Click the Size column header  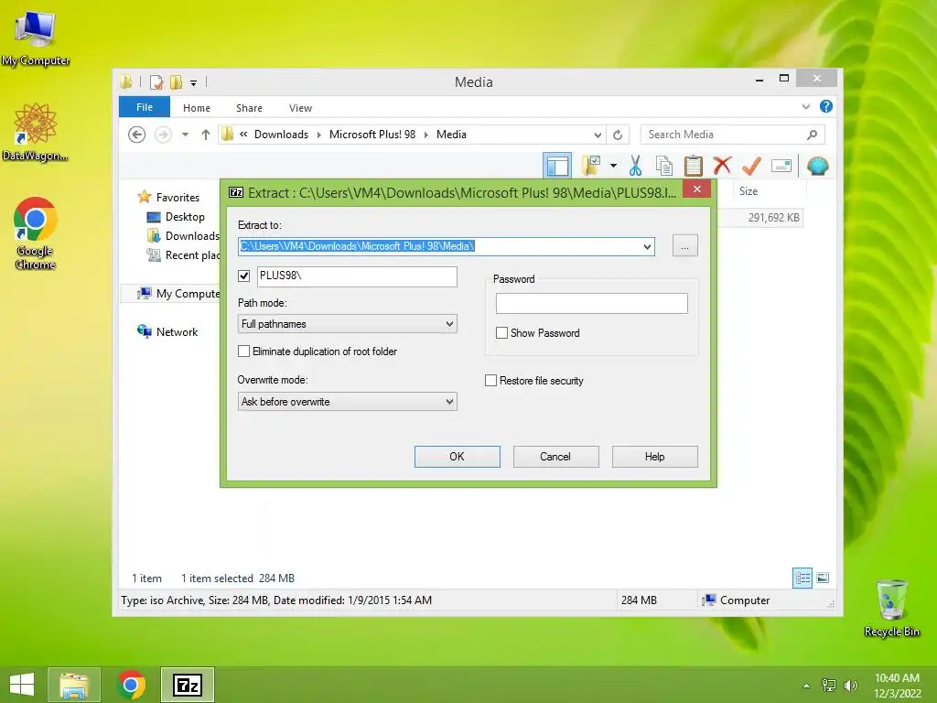click(749, 191)
